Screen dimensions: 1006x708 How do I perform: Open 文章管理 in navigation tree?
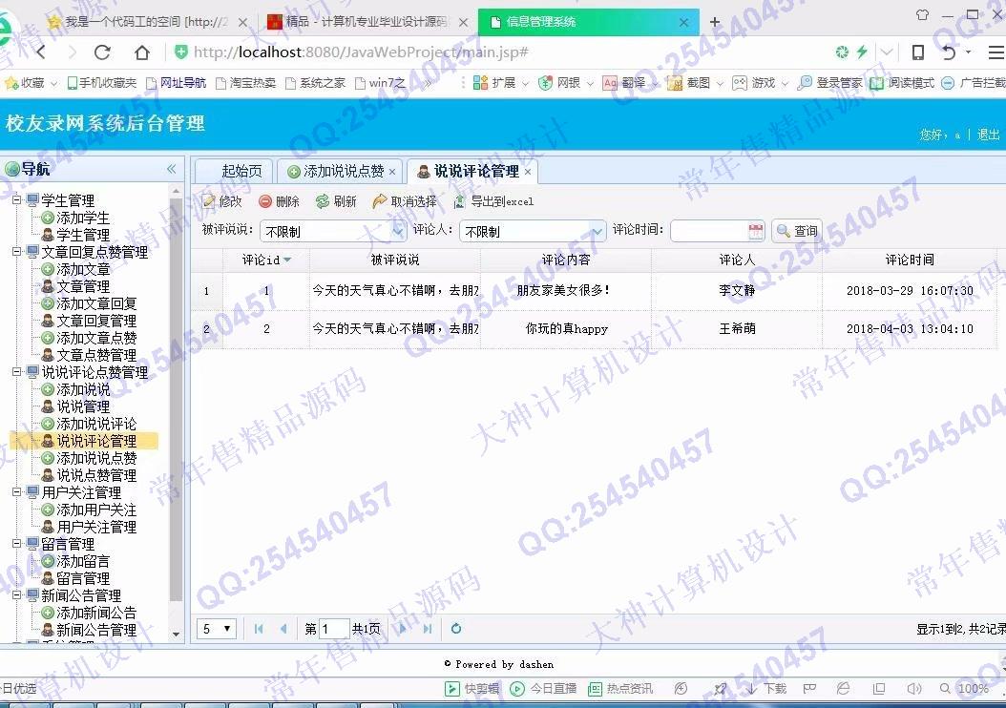[83, 286]
